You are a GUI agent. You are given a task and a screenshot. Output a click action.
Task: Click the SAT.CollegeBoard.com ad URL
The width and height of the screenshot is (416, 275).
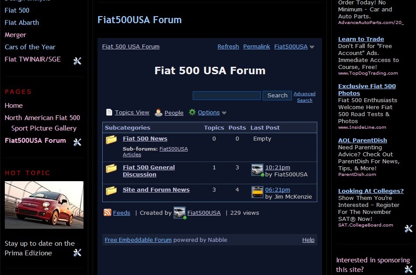365,225
